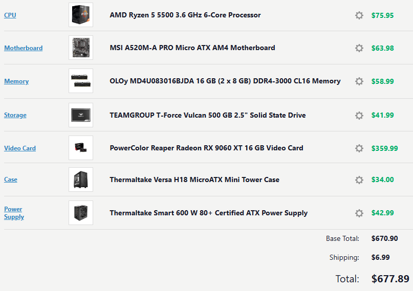Select the AMD Ryzen 5 5500 product name
Screen dimensions: 413x291
coord(185,15)
